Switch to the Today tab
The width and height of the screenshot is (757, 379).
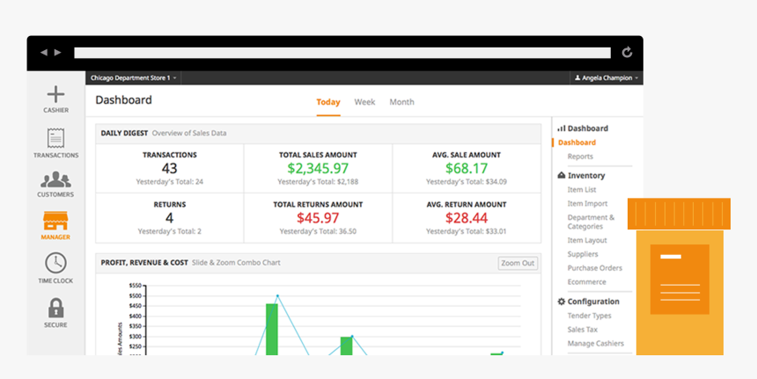pos(328,102)
